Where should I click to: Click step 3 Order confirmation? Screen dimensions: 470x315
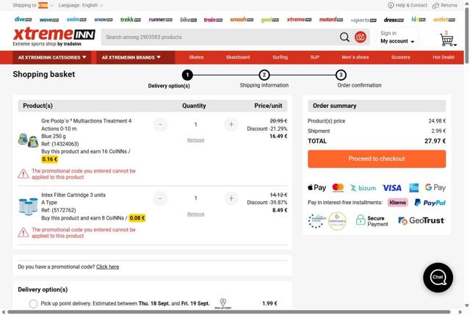359,80
